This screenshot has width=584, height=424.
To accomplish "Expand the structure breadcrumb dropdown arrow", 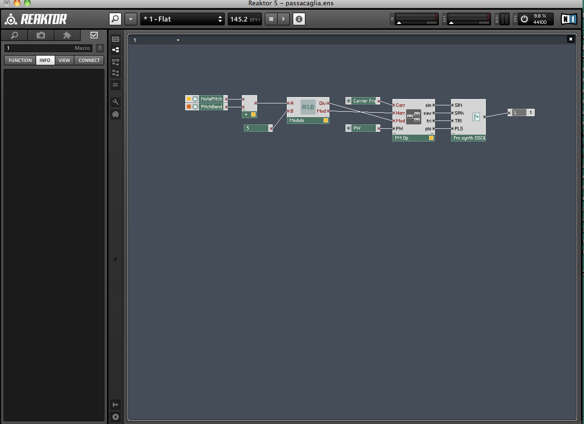I will tap(178, 40).
